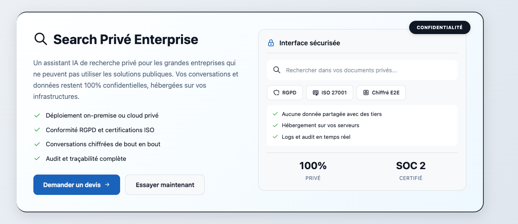The image size is (518, 224).
Task: Click the blue padlock icon near Interface sécurisée
Action: [x=271, y=43]
